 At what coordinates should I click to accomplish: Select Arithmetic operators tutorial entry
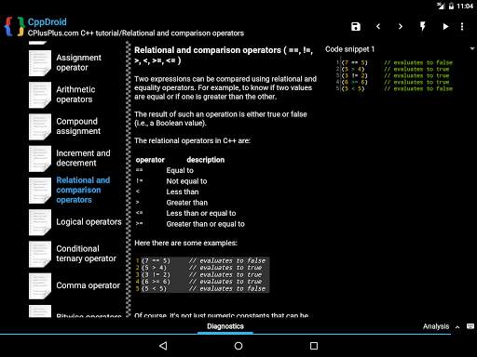[x=75, y=95]
